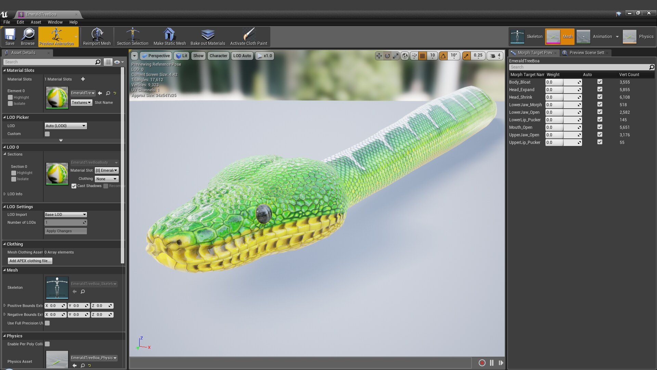Pause the preview playback
Image resolution: width=657 pixels, height=370 pixels.
point(491,362)
